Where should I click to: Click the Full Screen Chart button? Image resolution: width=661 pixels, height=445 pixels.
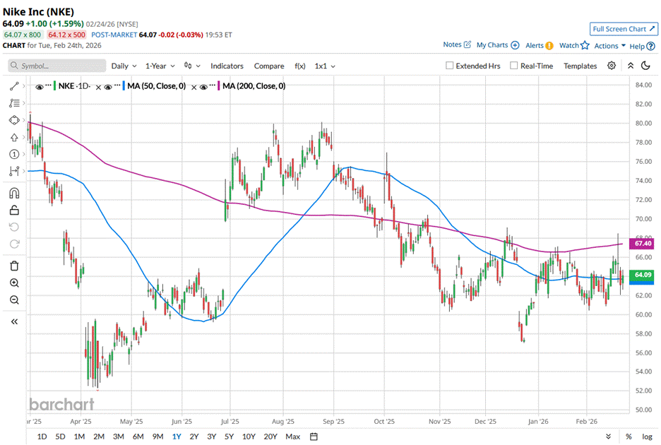pyautogui.click(x=624, y=29)
